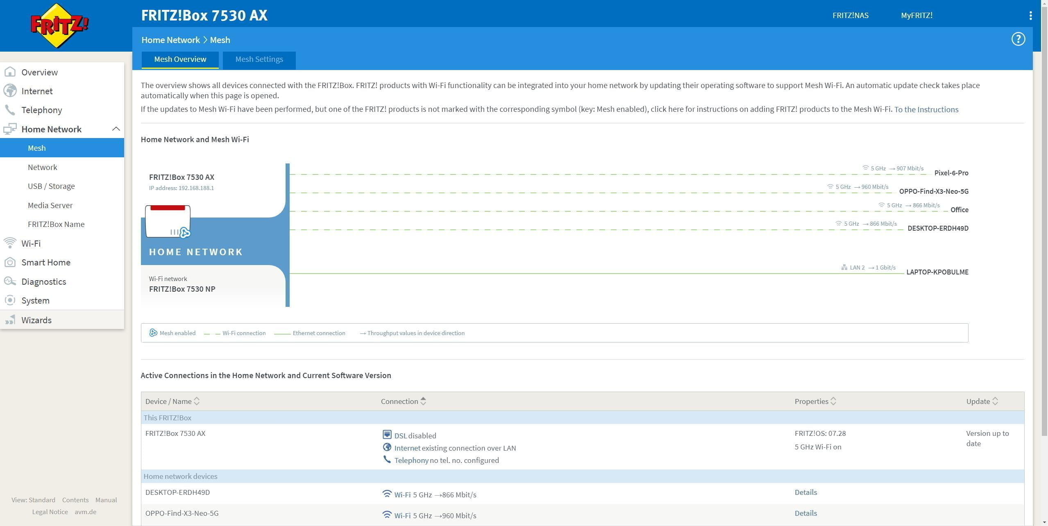Click the Wizards icon in sidebar
The height and width of the screenshot is (526, 1048).
(x=10, y=320)
